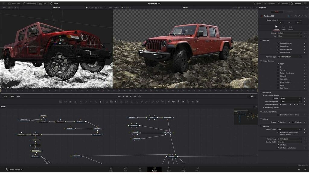
Task: Add Background tool from toolbar
Action: coord(60,102)
